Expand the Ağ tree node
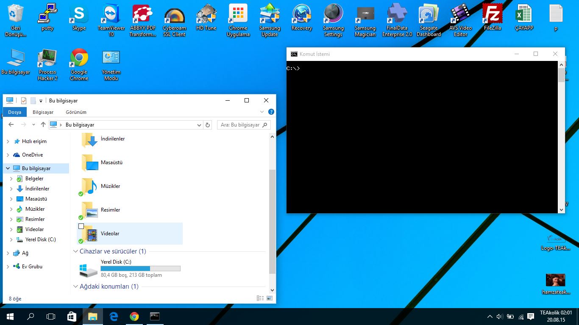 [8, 253]
